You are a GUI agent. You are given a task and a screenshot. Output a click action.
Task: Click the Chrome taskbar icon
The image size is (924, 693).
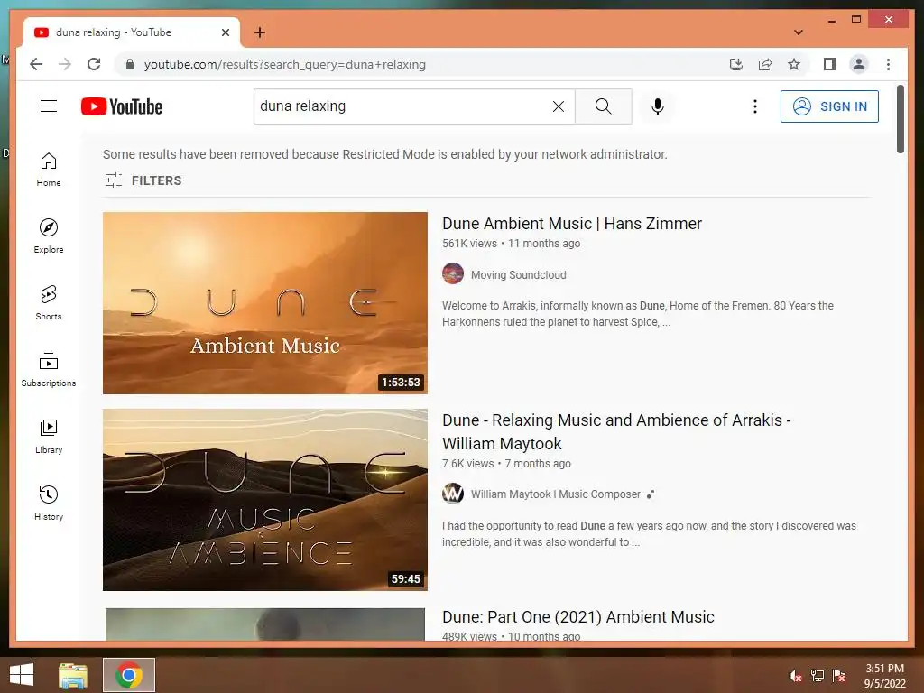click(129, 675)
